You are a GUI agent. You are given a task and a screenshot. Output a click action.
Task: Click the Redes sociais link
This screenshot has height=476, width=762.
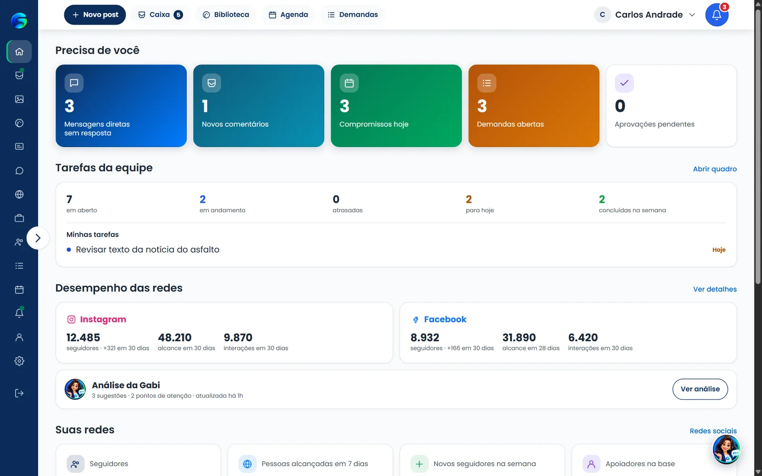tap(713, 431)
